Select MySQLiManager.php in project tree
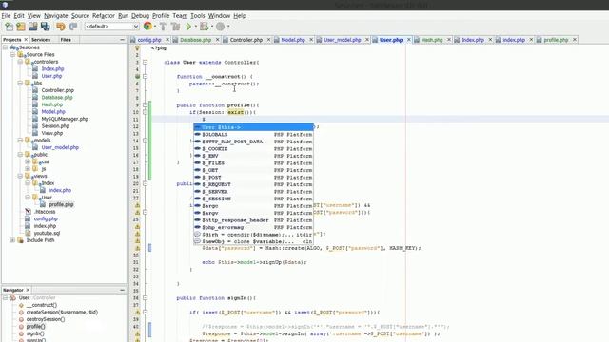 pyautogui.click(x=65, y=119)
